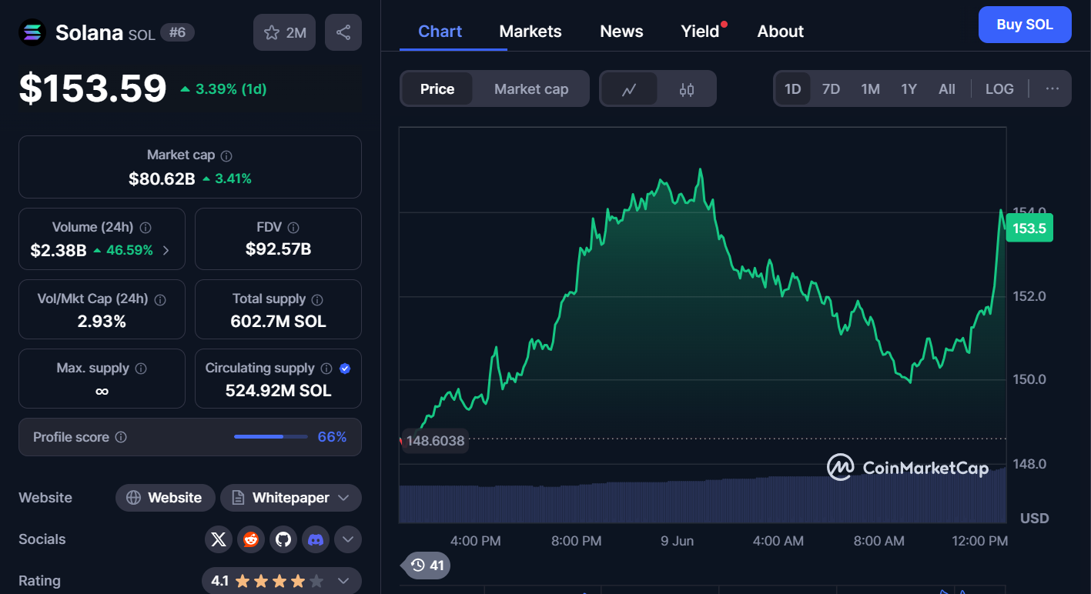Open the X (Twitter) social link
1091x594 pixels.
219,539
